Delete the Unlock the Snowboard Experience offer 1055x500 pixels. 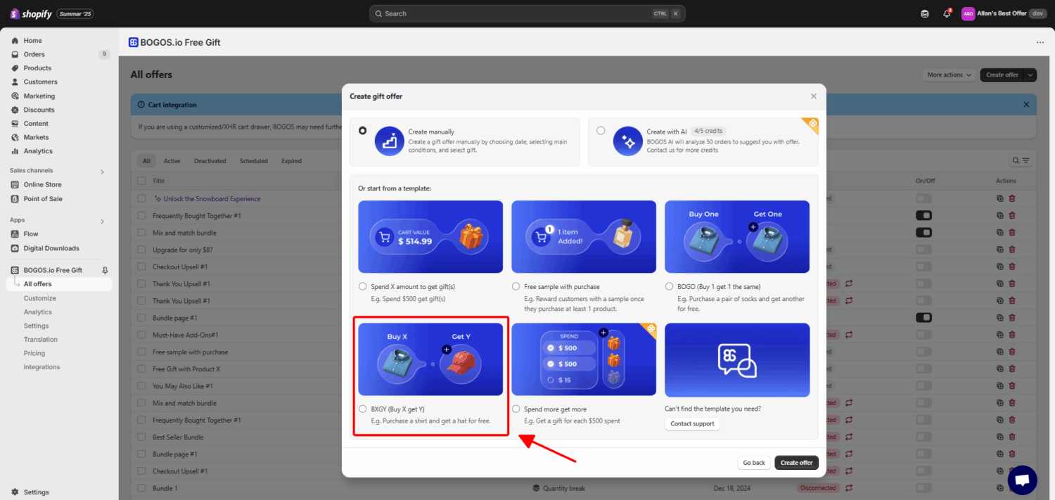click(1012, 198)
